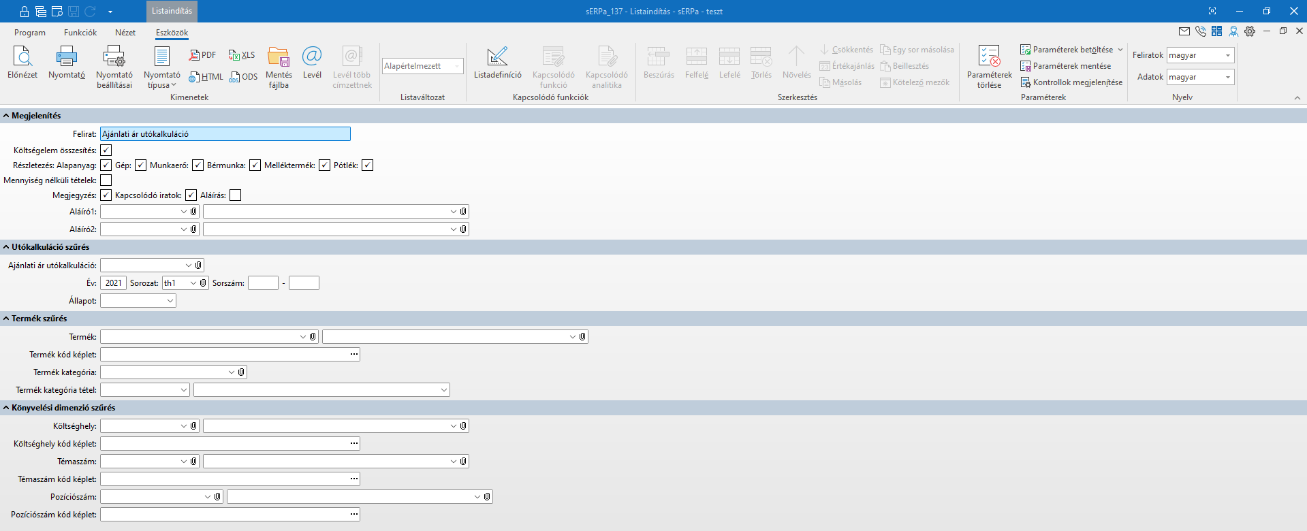The width and height of the screenshot is (1307, 531).
Task: Export list to XLS format
Action: pyautogui.click(x=242, y=55)
